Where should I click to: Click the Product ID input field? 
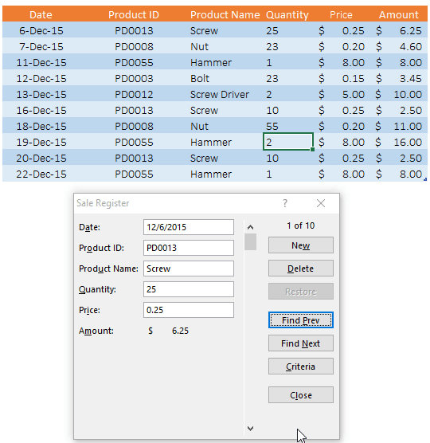click(x=189, y=248)
